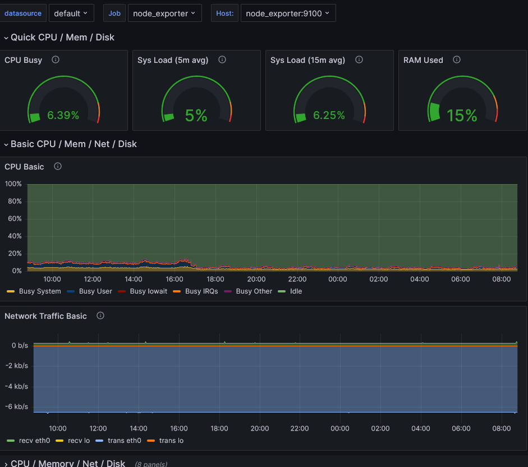The height and width of the screenshot is (467, 528).
Task: Click info icon next to Sys Load (15m avg)
Action: coord(359,60)
